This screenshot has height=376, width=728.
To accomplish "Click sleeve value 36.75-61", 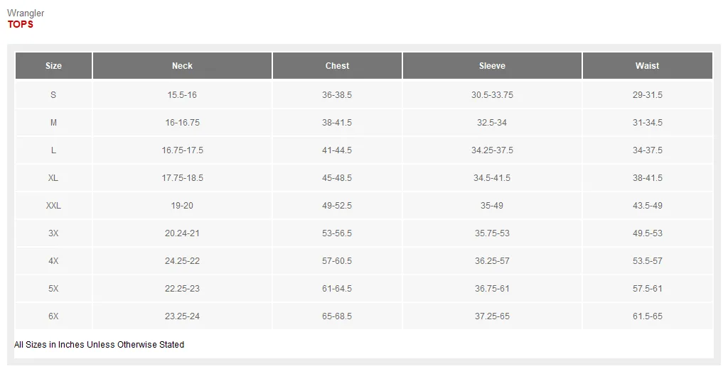I will tap(492, 289).
